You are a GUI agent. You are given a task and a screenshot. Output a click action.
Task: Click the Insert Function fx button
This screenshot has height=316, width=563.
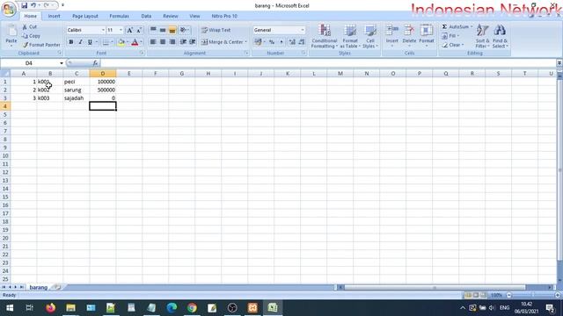(95, 63)
